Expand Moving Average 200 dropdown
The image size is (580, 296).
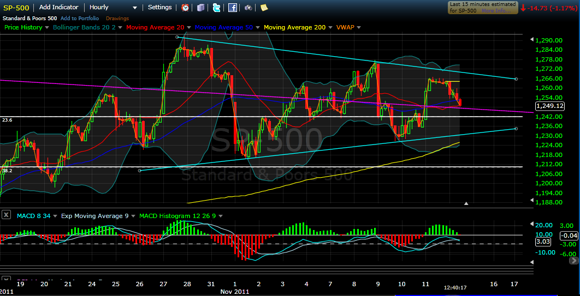330,27
